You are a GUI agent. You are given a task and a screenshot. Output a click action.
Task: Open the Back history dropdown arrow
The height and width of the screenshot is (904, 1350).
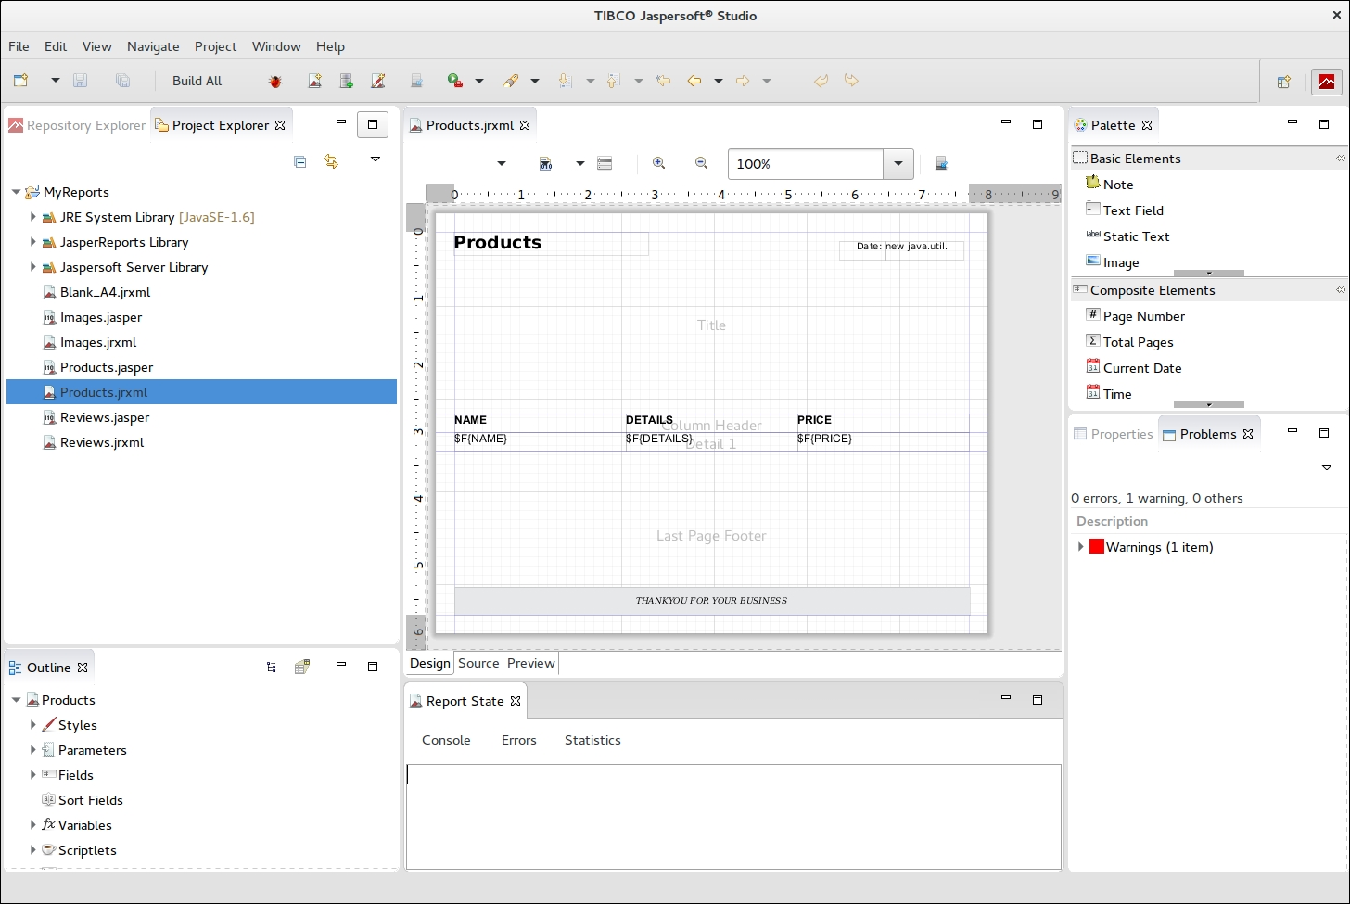coord(719,81)
